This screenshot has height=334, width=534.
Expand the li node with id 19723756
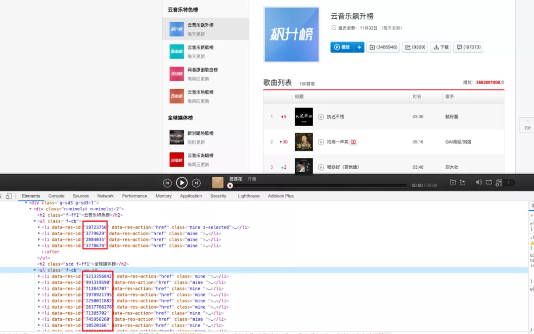[39, 227]
